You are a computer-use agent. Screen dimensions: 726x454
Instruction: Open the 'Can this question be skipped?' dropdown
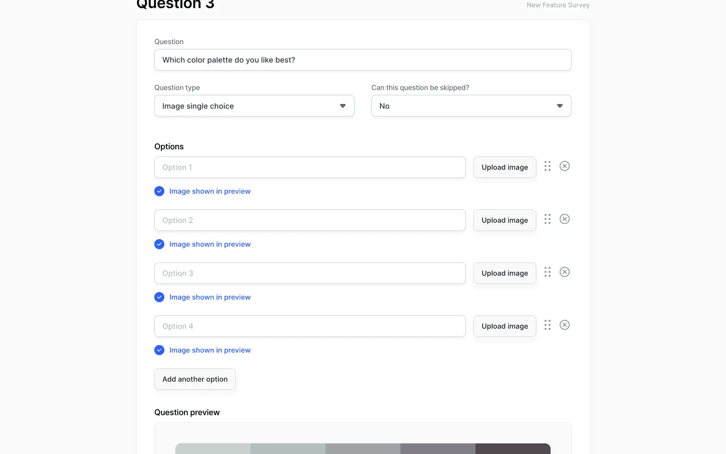tap(471, 106)
